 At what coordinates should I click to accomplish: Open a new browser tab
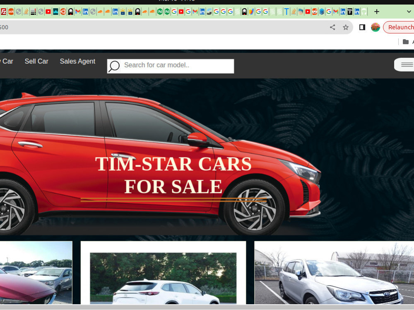coord(377,12)
